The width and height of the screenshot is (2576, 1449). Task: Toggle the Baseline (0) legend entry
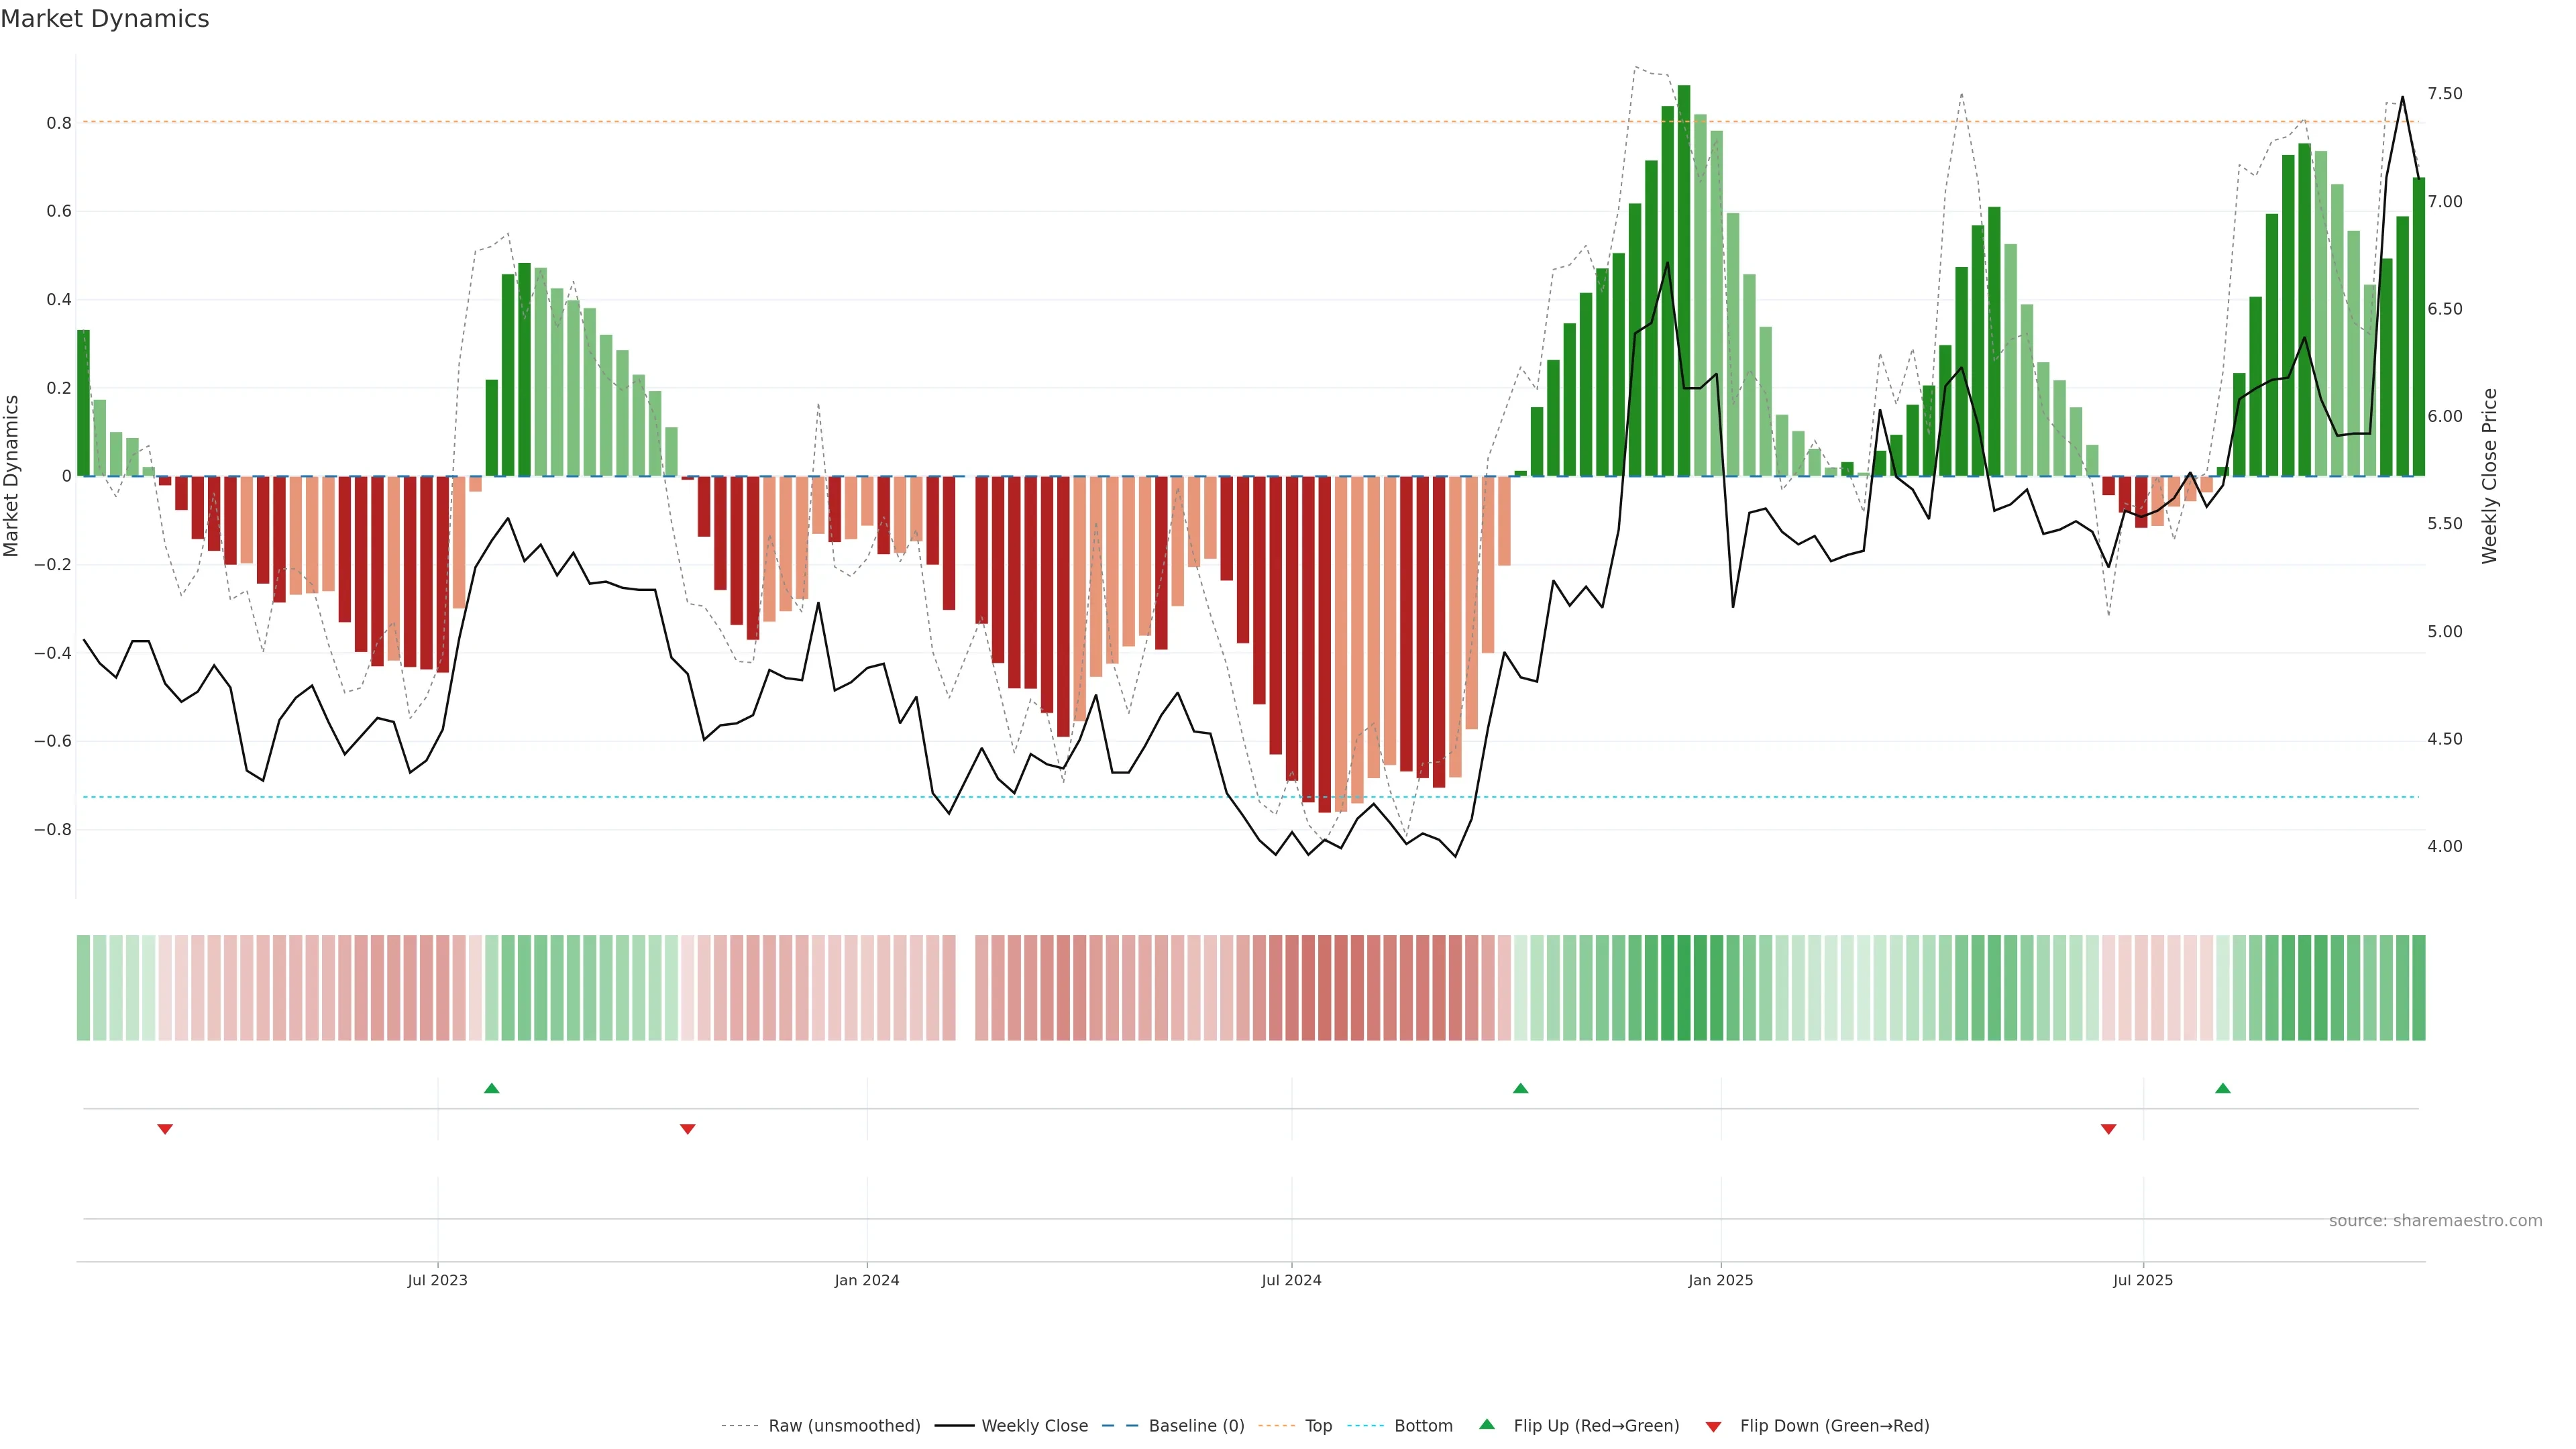pyautogui.click(x=1196, y=1426)
